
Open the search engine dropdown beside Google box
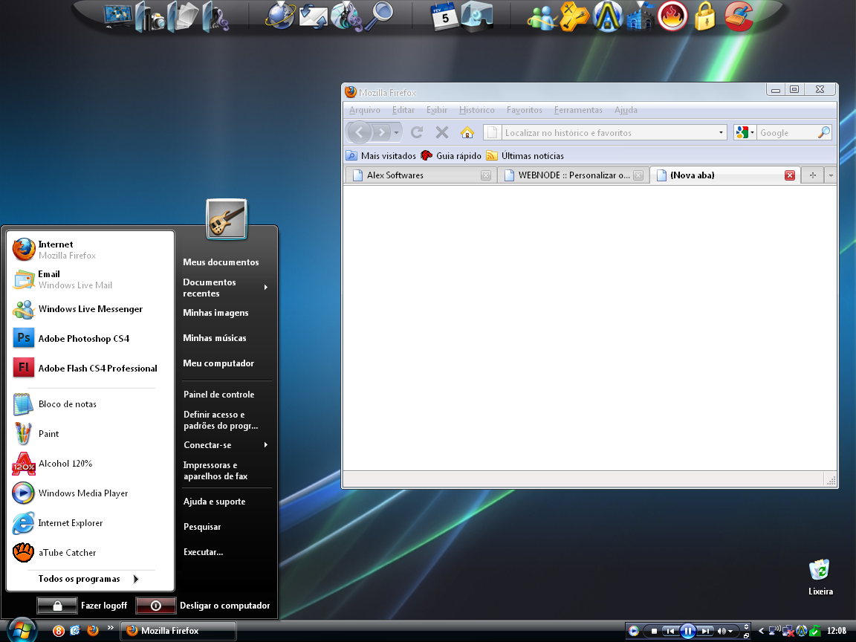(x=745, y=132)
